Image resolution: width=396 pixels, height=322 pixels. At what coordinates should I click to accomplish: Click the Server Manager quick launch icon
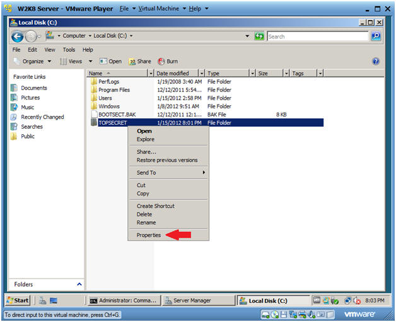(x=43, y=301)
